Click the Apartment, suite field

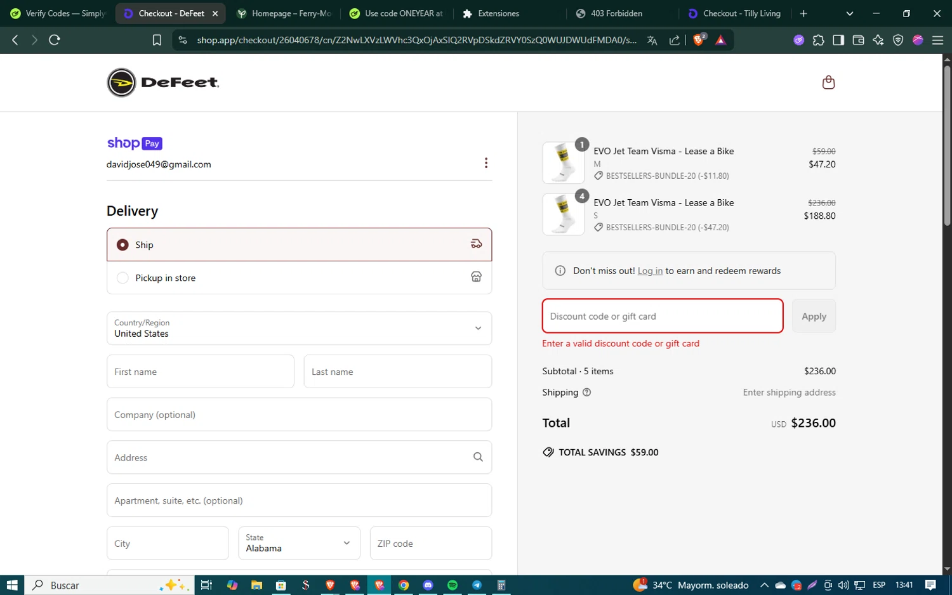[299, 500]
